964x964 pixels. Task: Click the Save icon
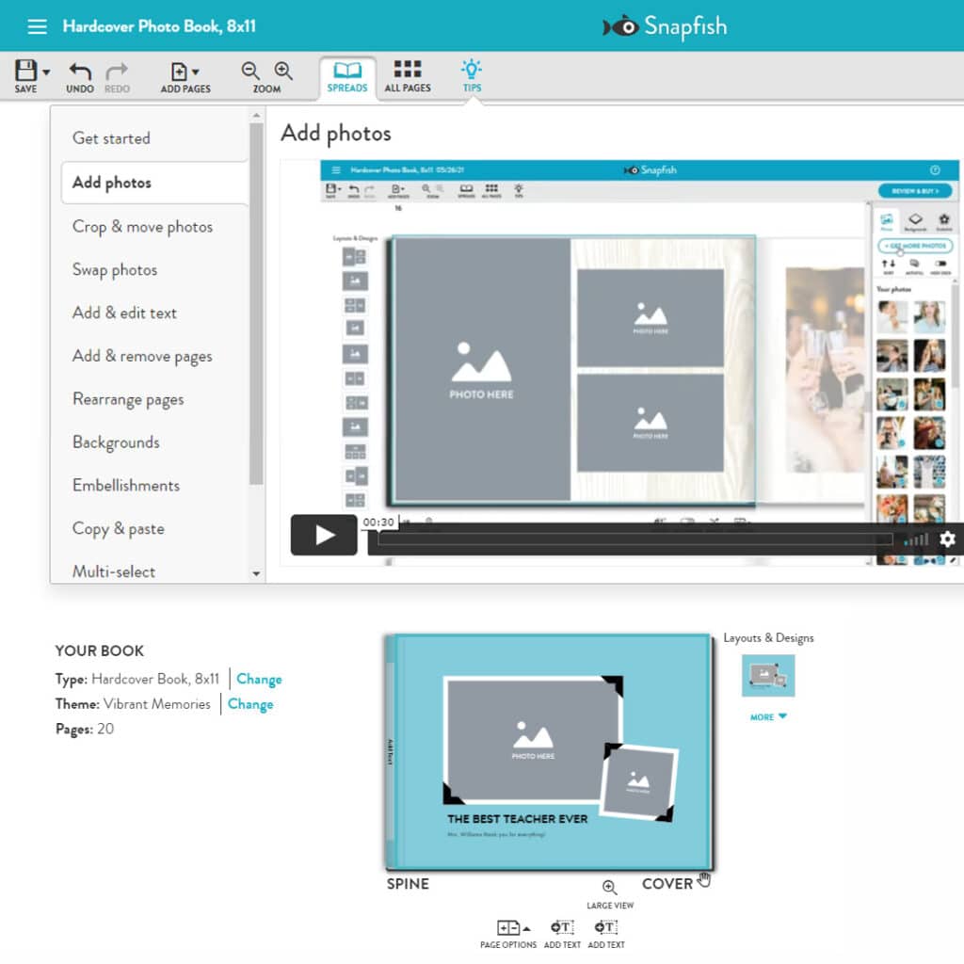pyautogui.click(x=25, y=72)
